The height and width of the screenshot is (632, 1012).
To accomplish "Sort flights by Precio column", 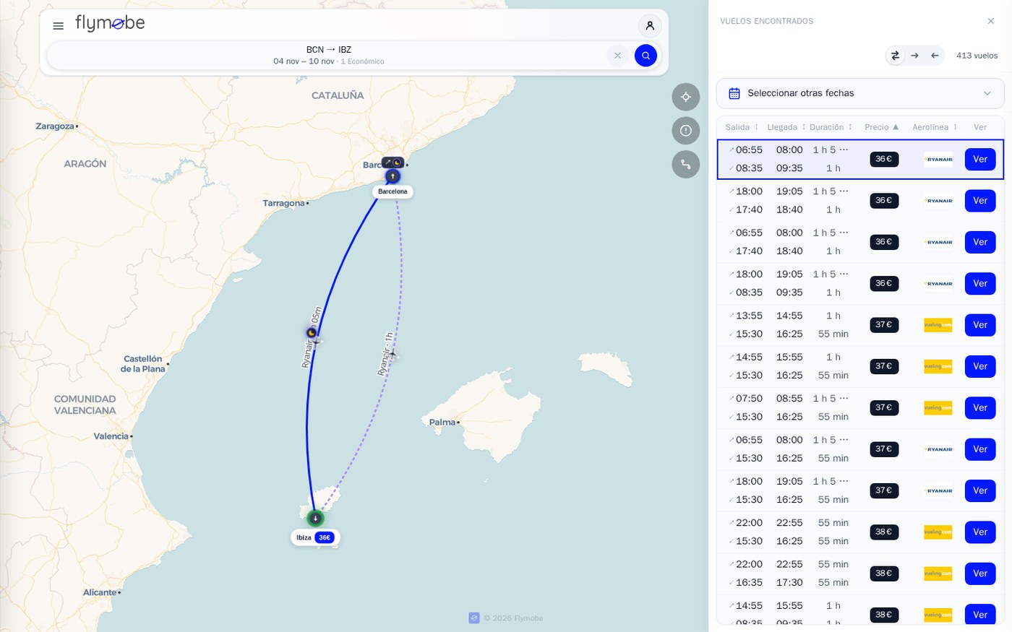I will pos(882,127).
